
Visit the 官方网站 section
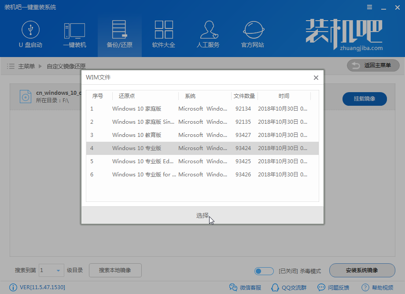pyautogui.click(x=252, y=34)
